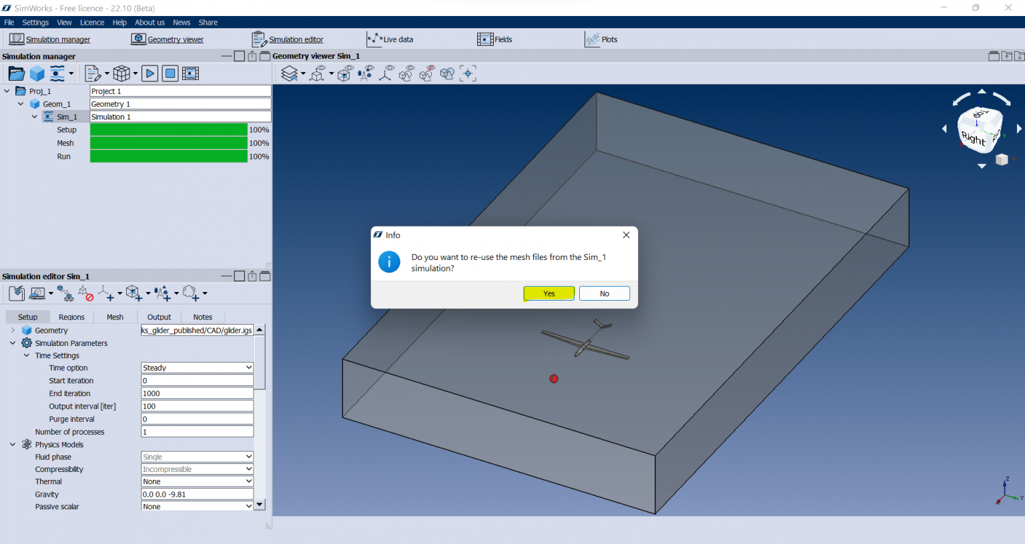Click the blue cube geometry icon
This screenshot has width=1025, height=544.
click(x=37, y=73)
